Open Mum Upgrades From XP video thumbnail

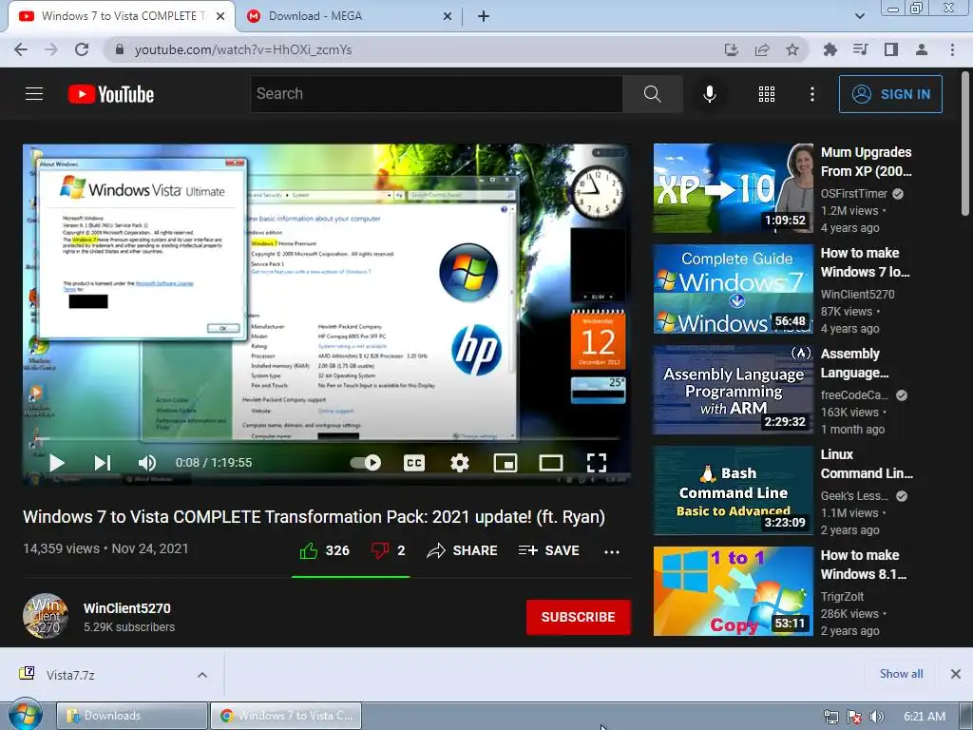point(733,188)
